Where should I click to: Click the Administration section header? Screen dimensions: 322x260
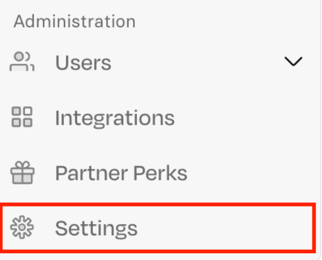tap(74, 22)
